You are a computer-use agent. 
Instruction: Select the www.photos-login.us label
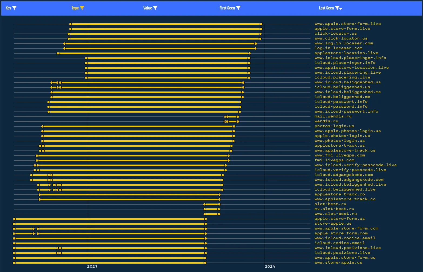pos(340,141)
